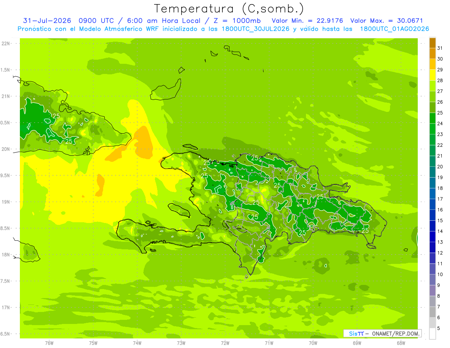The width and height of the screenshot is (450, 348).
Task: Click '6:00 am Hora Local' in header
Action: tap(163, 21)
